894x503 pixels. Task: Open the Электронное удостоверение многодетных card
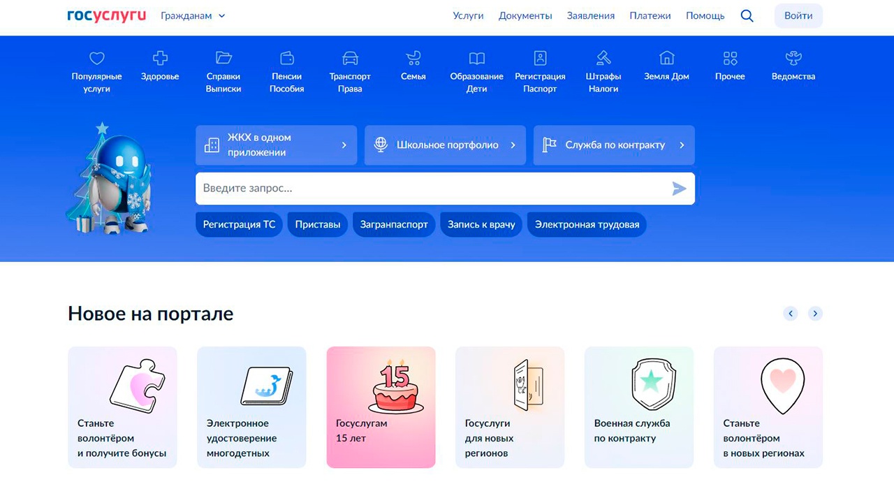tap(251, 407)
